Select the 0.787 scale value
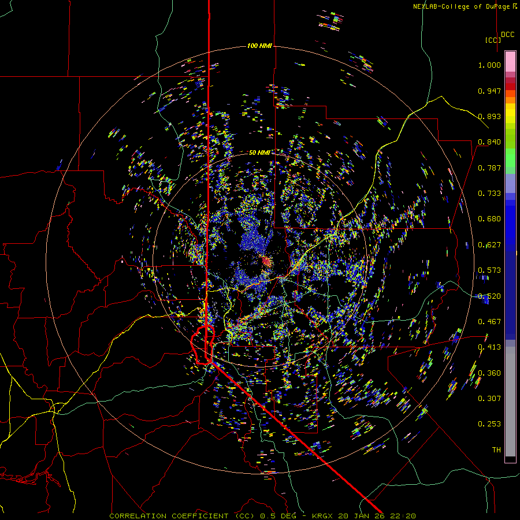Viewport: 520px width, 520px height. 489,168
